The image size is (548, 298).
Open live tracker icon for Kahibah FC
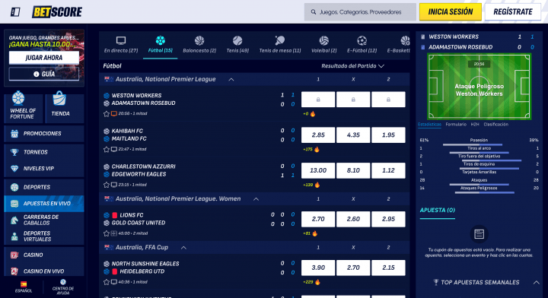point(114,149)
